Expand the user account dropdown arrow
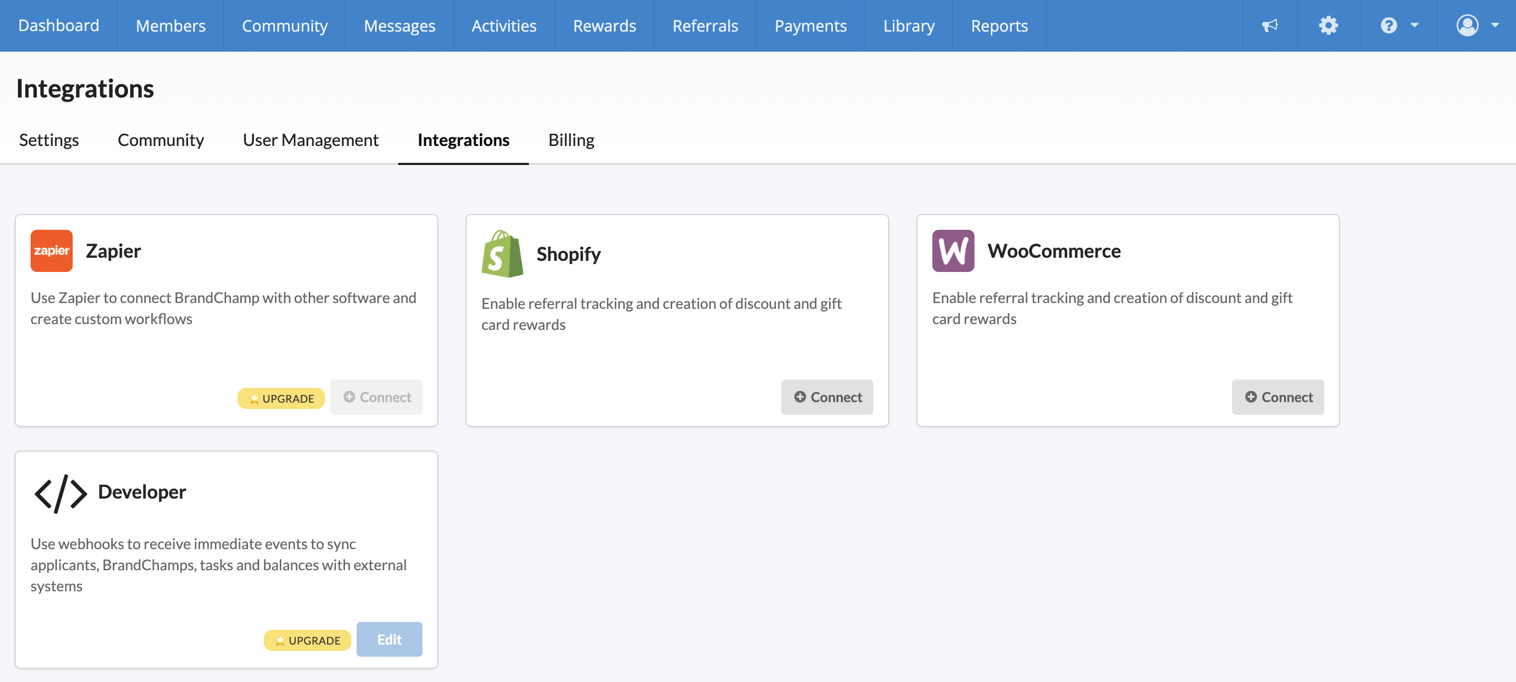This screenshot has width=1516, height=682. (x=1494, y=26)
